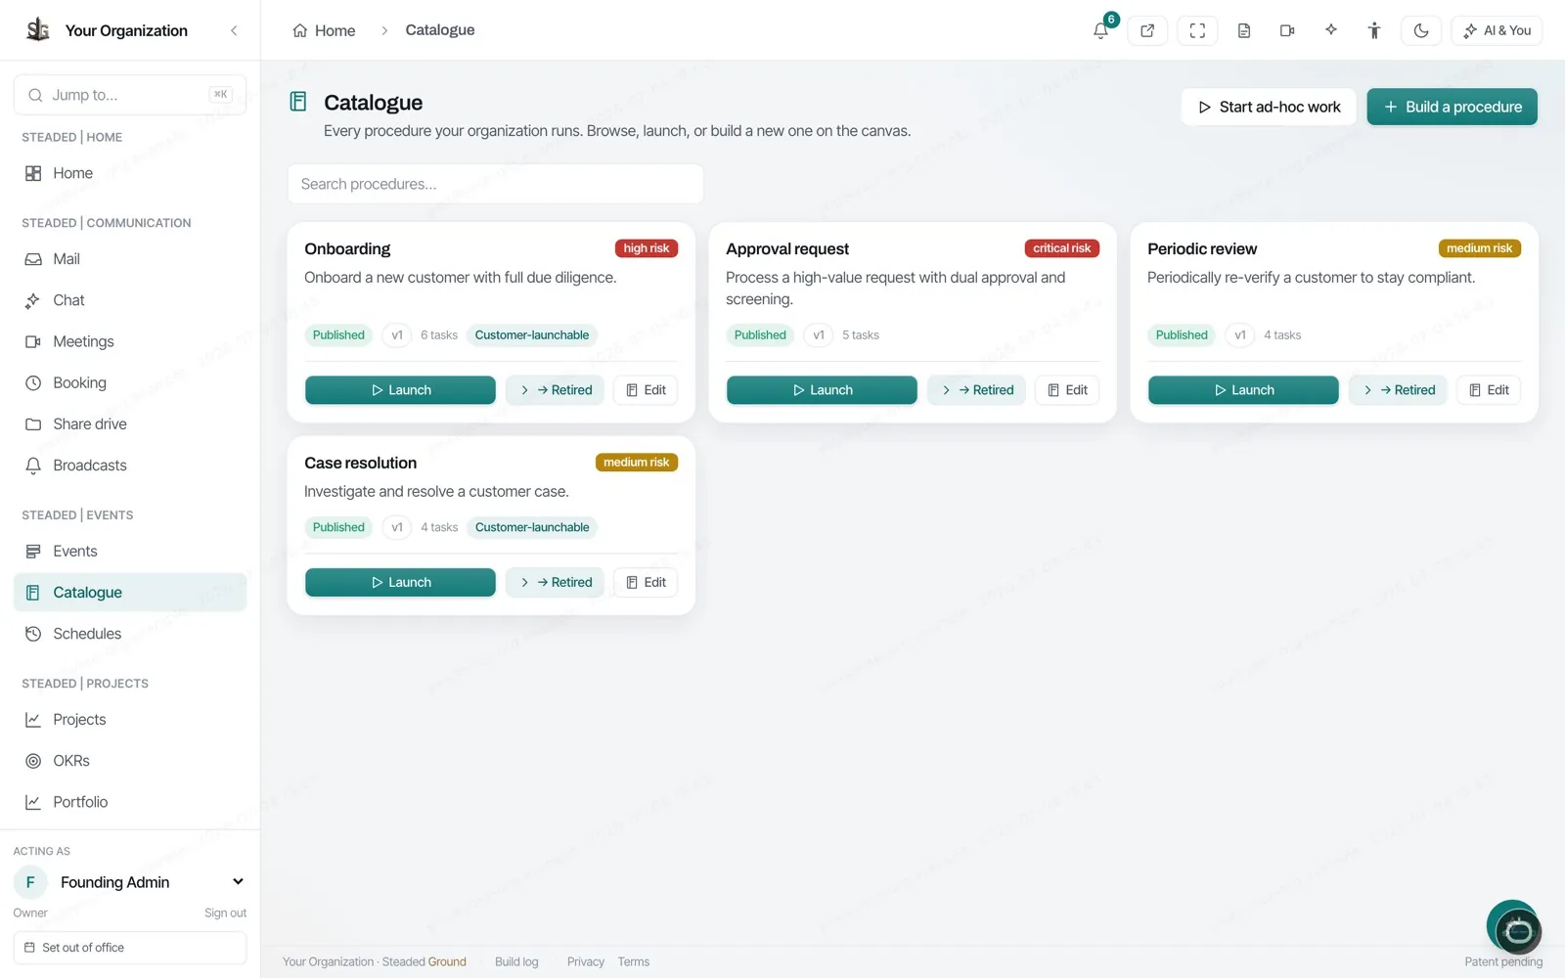The height and width of the screenshot is (978, 1565).
Task: Click the catalogue icon beside the Catalogue page title
Action: (298, 102)
